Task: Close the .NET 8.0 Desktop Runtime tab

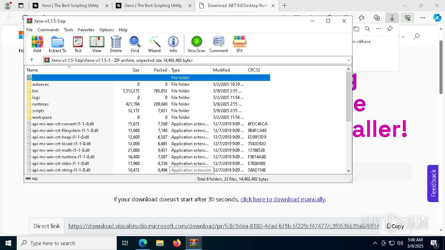Action: point(273,6)
